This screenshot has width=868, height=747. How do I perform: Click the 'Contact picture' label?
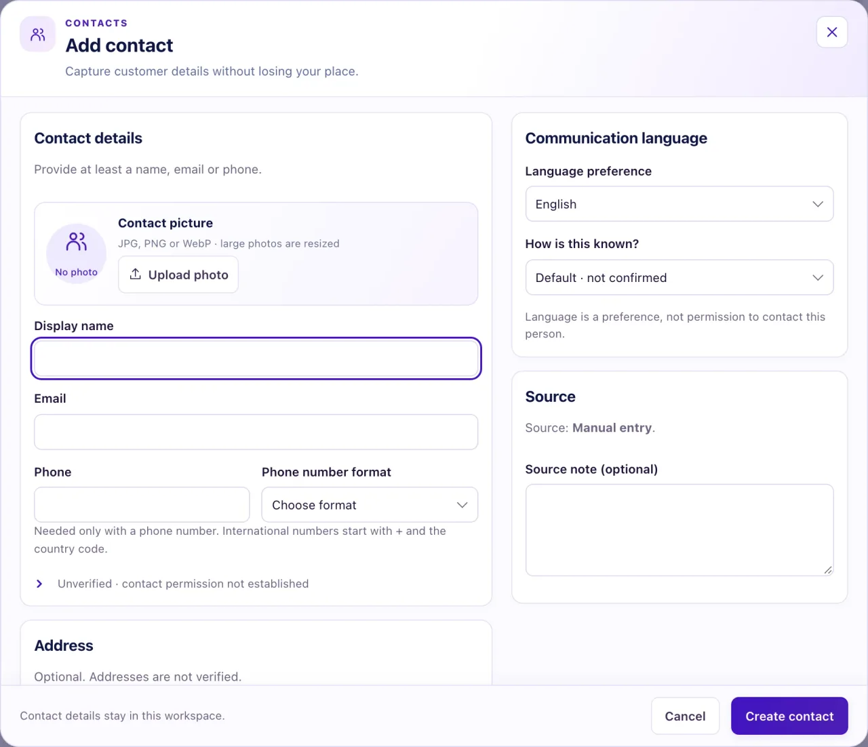tap(165, 223)
